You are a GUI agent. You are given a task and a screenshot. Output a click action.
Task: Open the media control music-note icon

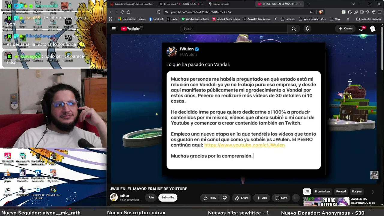356,12
